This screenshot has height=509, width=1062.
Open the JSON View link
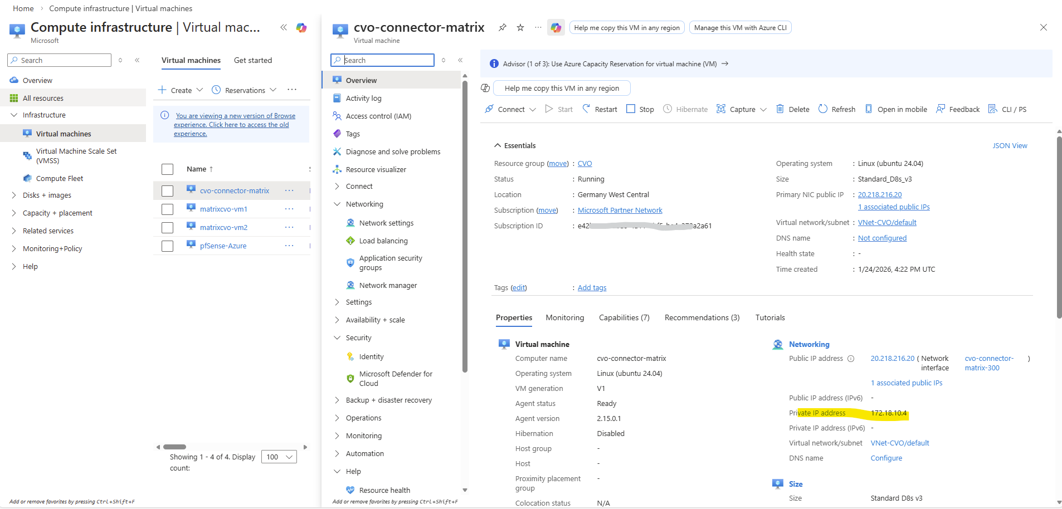tap(1010, 146)
